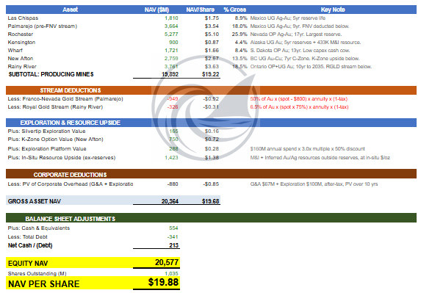Screen dimensions: 421x293
Task: Click the G&A $67M + Exploration note
Action: 314,184
